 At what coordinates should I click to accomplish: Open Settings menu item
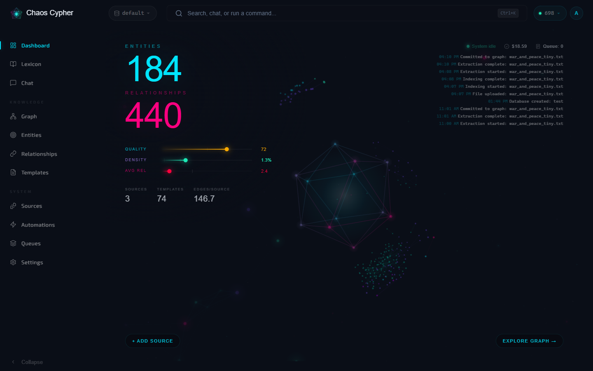(32, 262)
